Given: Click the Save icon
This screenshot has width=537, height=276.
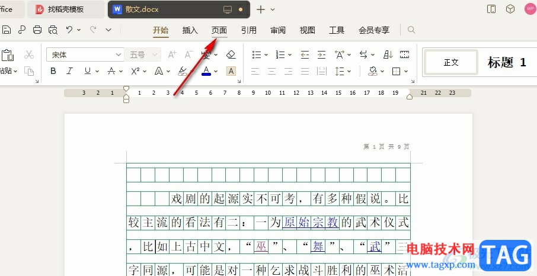Looking at the screenshot, I should click(7, 30).
